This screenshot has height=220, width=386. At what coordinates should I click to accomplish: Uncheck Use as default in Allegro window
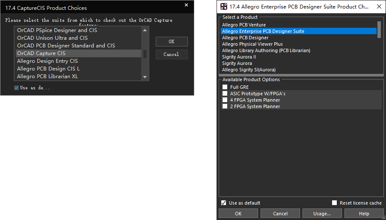(223, 203)
